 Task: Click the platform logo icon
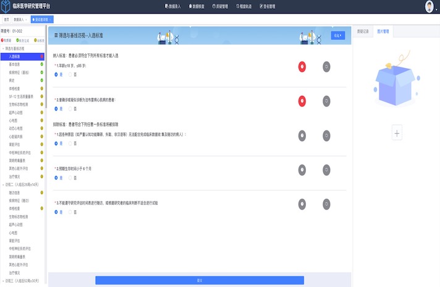6,7
